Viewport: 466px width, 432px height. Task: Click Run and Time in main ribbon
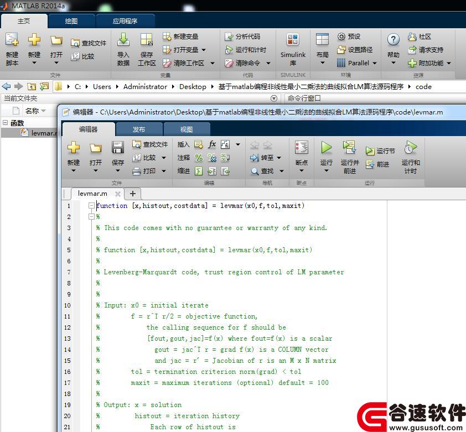[229, 50]
